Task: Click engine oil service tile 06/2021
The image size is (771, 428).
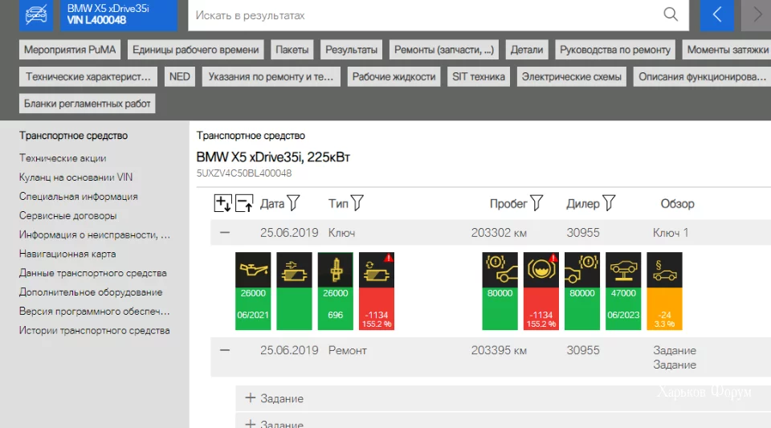Action: (x=253, y=291)
